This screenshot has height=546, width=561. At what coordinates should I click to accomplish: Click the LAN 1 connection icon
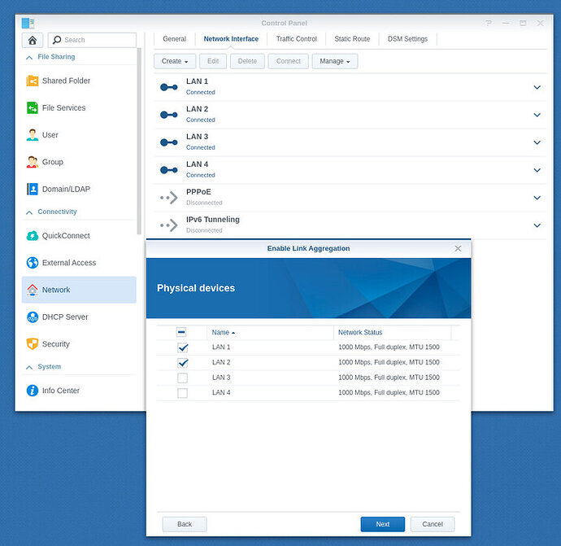(x=168, y=87)
